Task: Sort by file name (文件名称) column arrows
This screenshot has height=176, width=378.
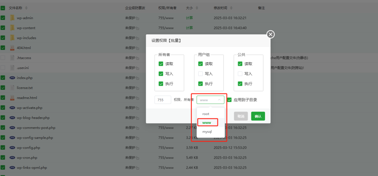Action: pos(26,8)
